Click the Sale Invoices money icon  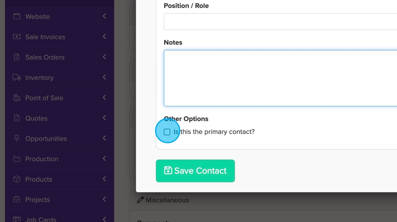(17, 37)
